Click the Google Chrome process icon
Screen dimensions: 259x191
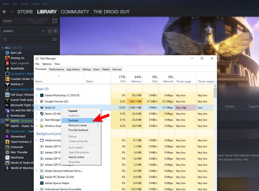tap(42, 101)
